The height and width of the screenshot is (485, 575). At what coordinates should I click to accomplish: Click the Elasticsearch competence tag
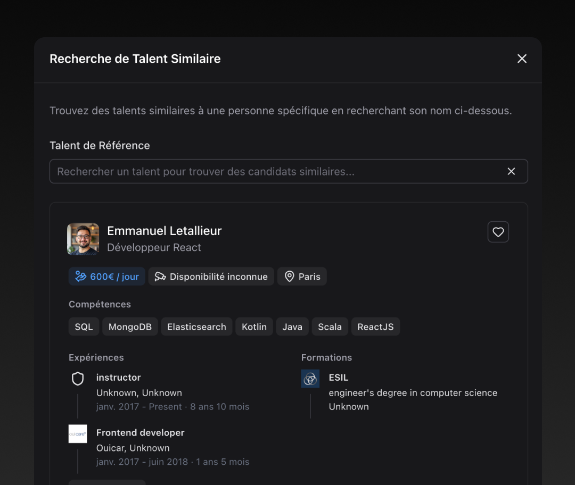tap(196, 327)
